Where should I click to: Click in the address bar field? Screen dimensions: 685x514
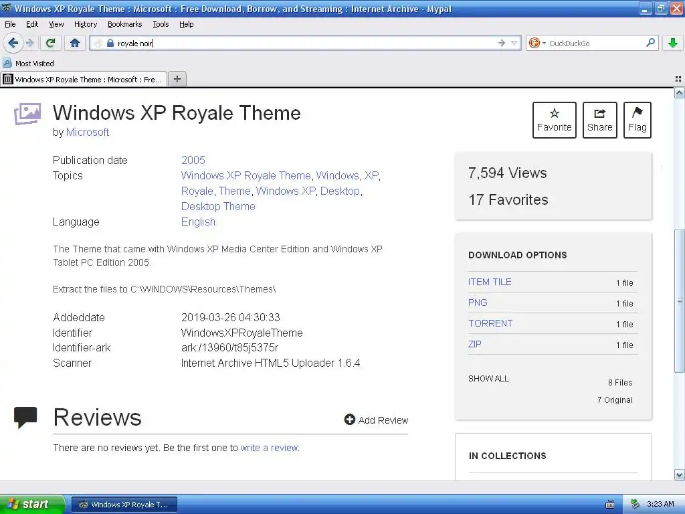[x=306, y=43]
